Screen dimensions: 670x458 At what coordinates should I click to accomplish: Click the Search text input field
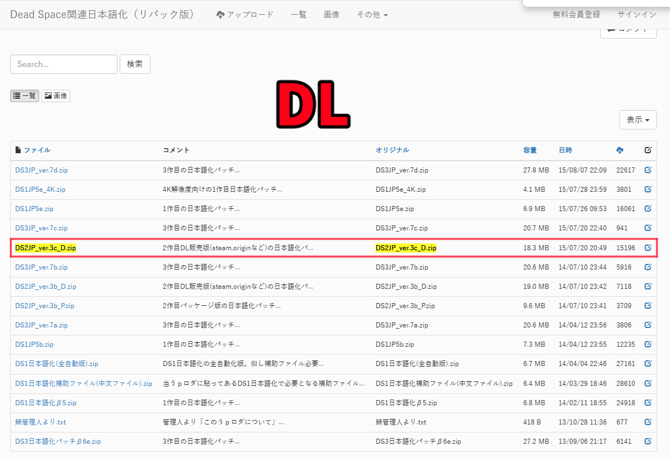coord(64,64)
